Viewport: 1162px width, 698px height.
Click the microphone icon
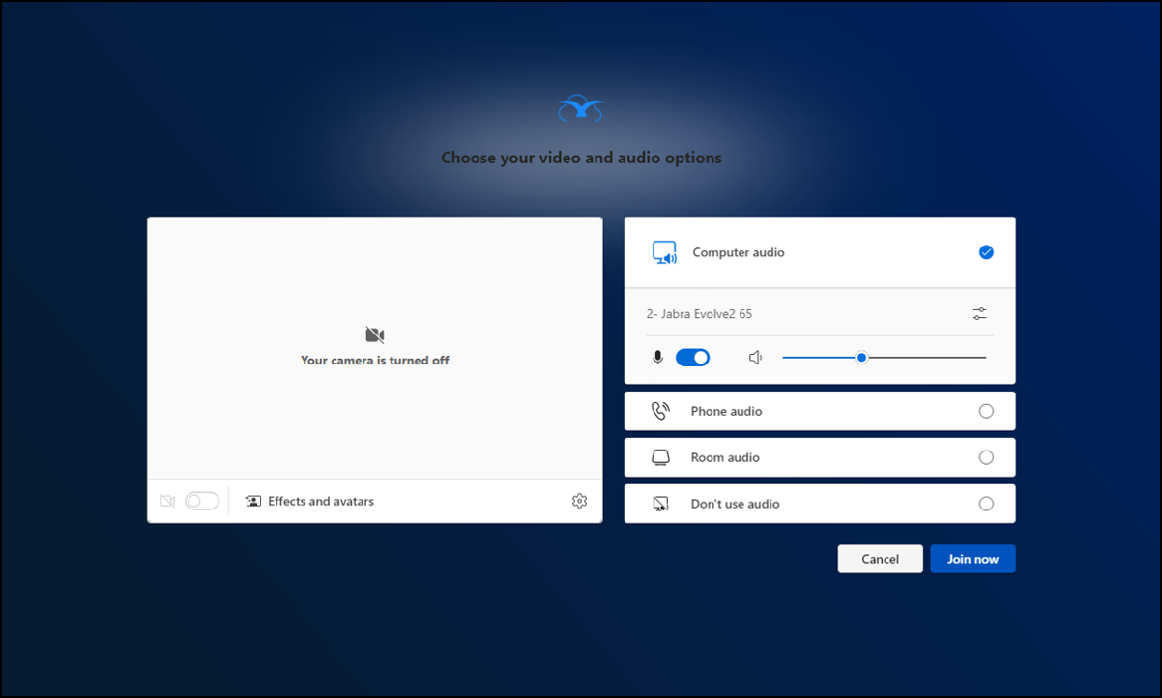pos(658,358)
